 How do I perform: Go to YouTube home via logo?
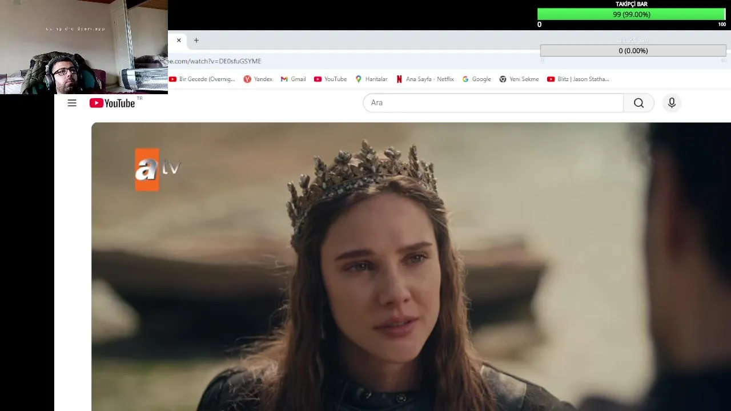113,103
